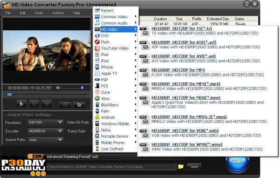Click the Stop button under the preview

47,103
